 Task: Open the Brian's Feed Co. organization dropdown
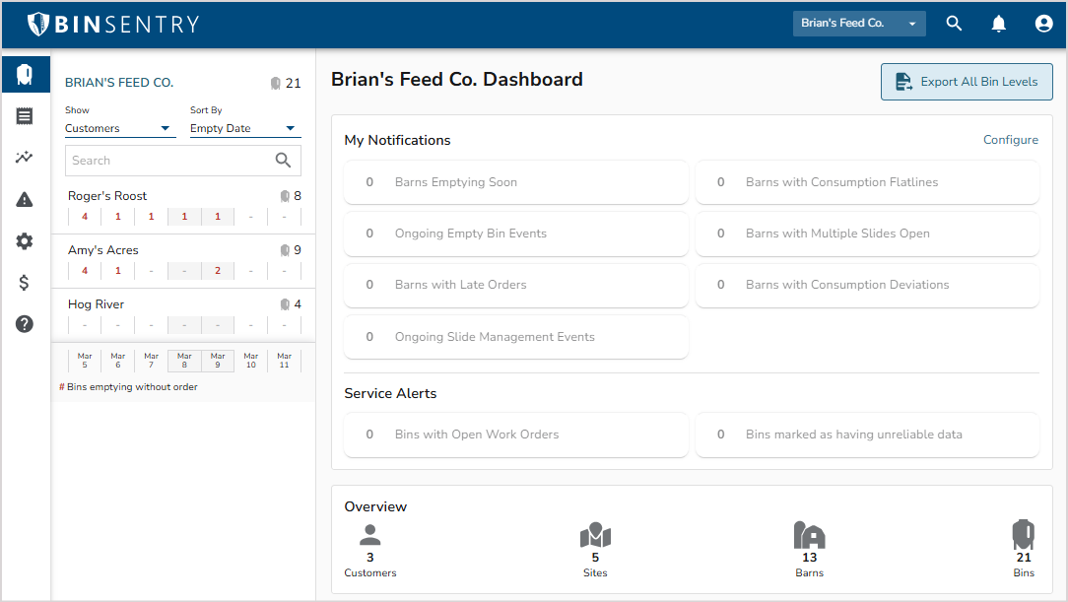tap(859, 24)
